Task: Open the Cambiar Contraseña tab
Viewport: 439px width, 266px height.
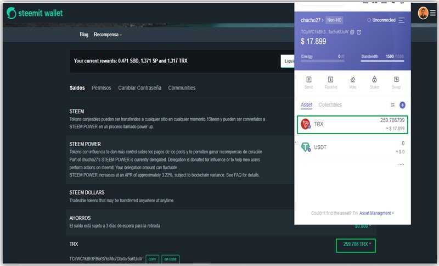Action: click(x=139, y=88)
